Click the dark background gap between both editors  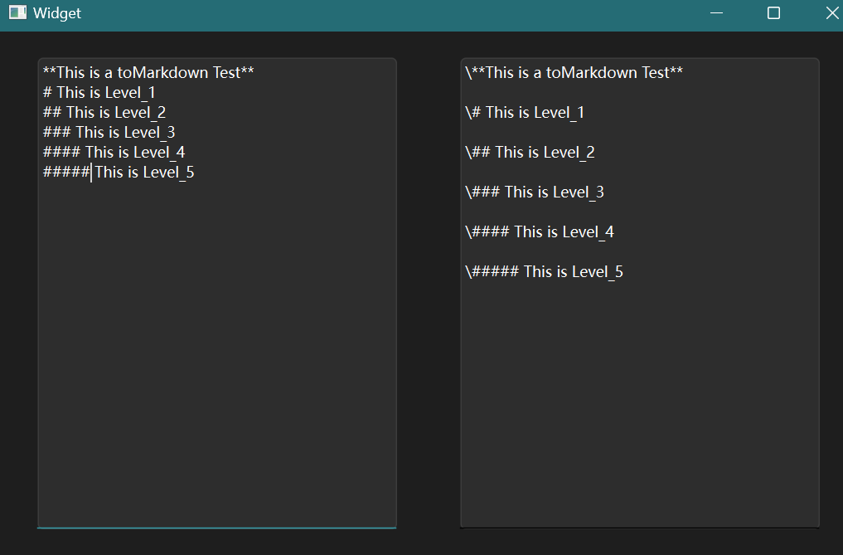tap(429, 290)
